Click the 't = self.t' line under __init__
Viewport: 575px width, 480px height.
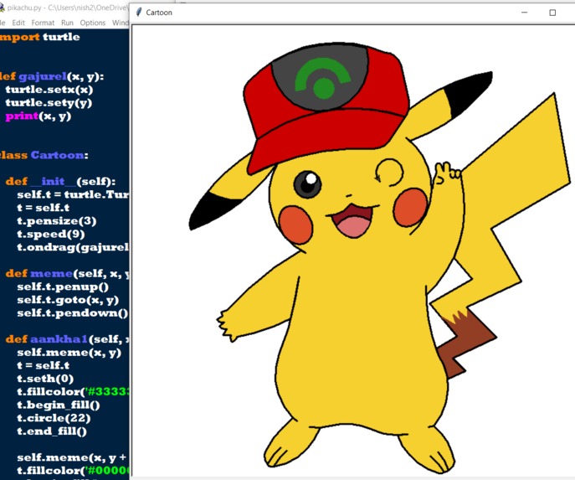pos(44,208)
